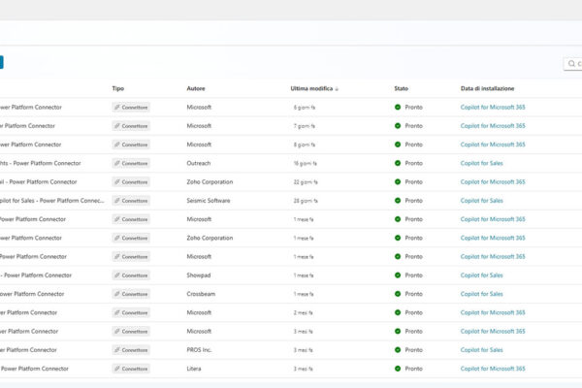Viewport: 582px width, 388px height.
Task: Click the connector badge icon in the Crossbeam row
Action: (x=117, y=294)
